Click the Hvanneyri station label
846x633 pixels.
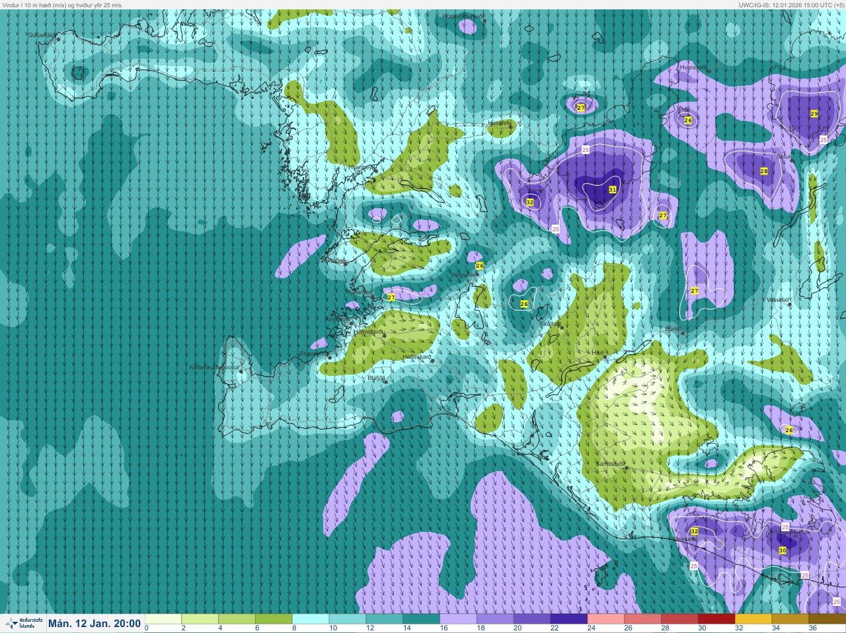point(362,167)
